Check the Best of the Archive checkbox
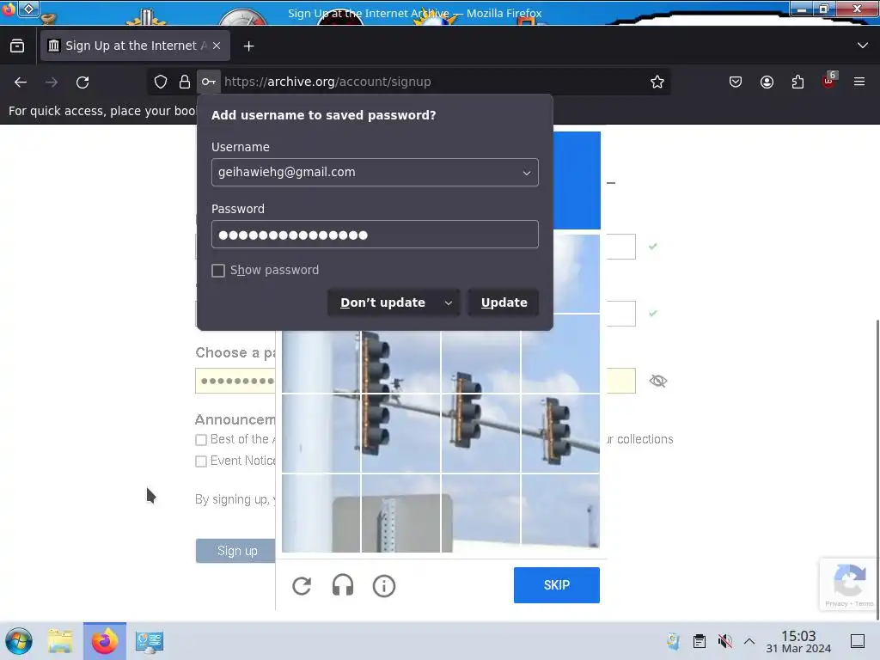Screen dimensions: 880x660 click(201, 440)
